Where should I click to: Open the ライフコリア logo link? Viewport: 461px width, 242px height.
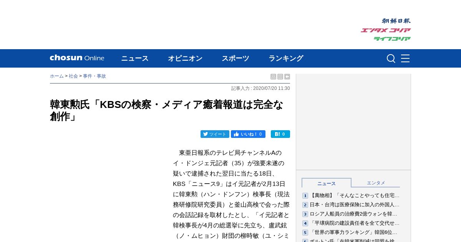(392, 38)
